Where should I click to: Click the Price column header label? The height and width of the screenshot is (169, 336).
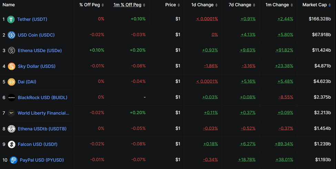[171, 5]
